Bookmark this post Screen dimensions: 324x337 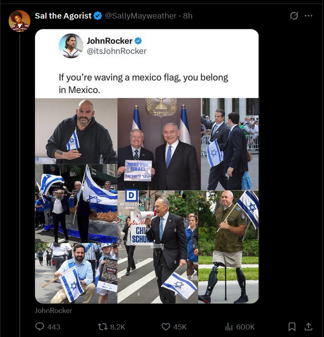(292, 327)
